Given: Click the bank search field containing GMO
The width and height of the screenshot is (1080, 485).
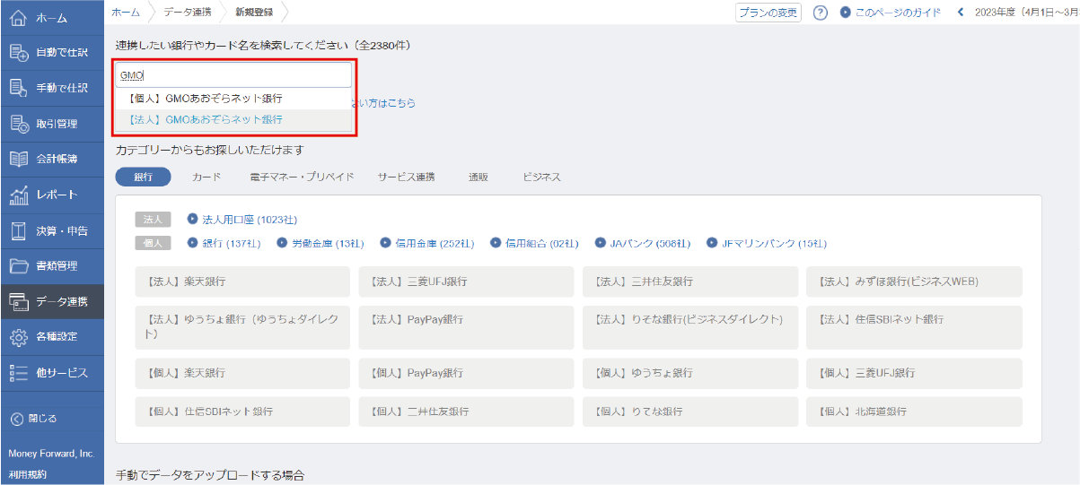Looking at the screenshot, I should [233, 75].
